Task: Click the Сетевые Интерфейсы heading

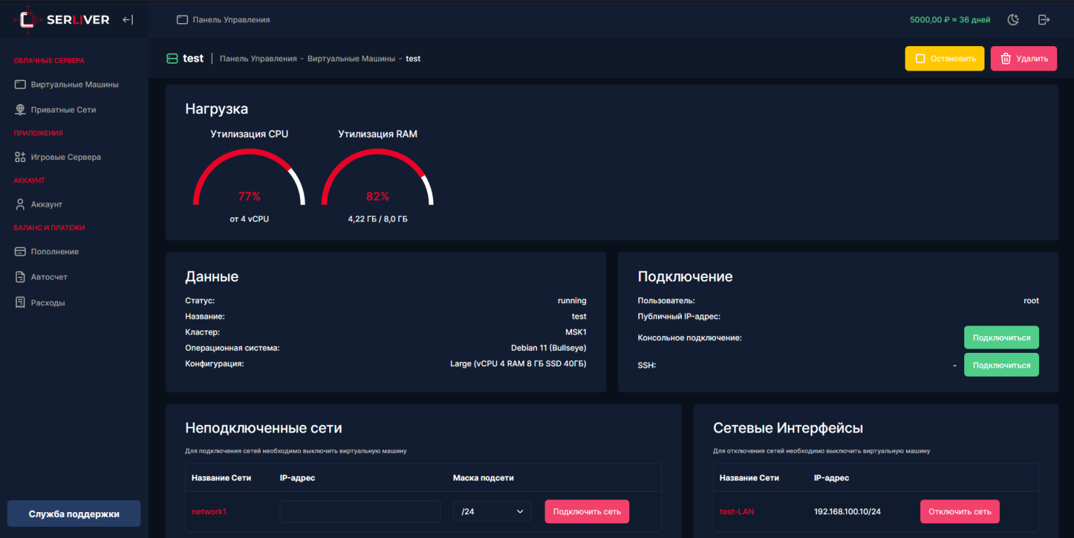Action: point(788,428)
